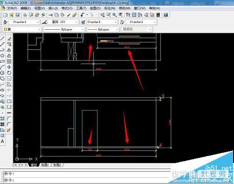Expand the dimension style 副本 123 dropdown
The width and height of the screenshot is (234, 184).
63,22
